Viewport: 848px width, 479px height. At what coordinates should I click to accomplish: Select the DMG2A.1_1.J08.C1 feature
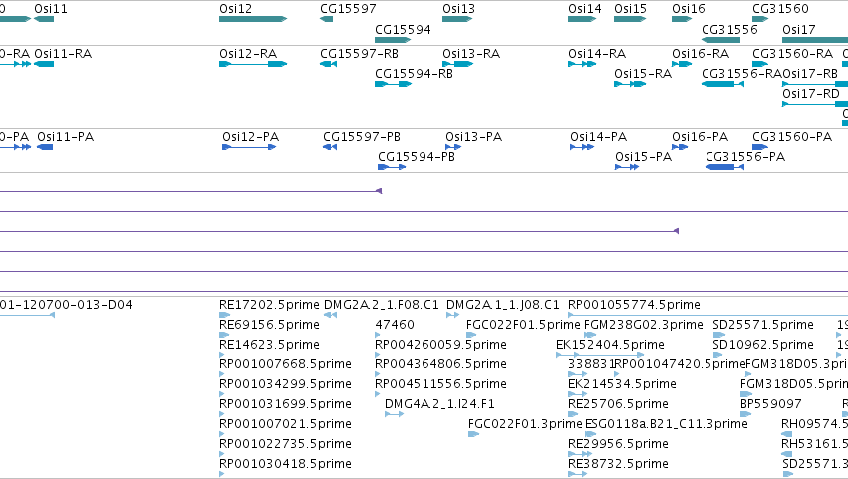point(453,315)
